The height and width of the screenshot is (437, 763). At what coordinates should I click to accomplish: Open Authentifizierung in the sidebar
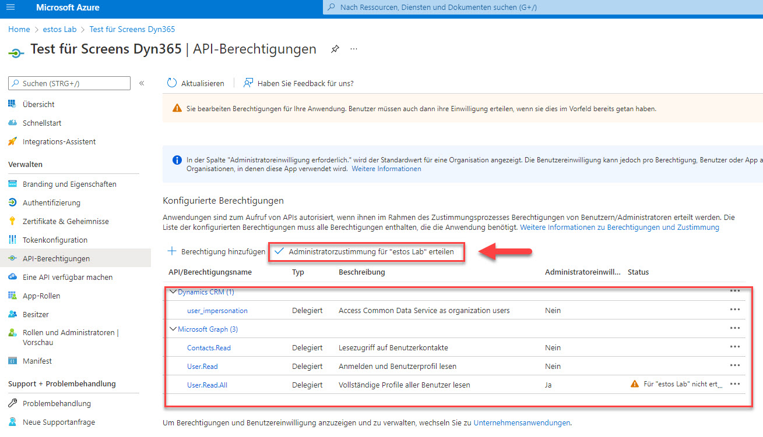[51, 202]
